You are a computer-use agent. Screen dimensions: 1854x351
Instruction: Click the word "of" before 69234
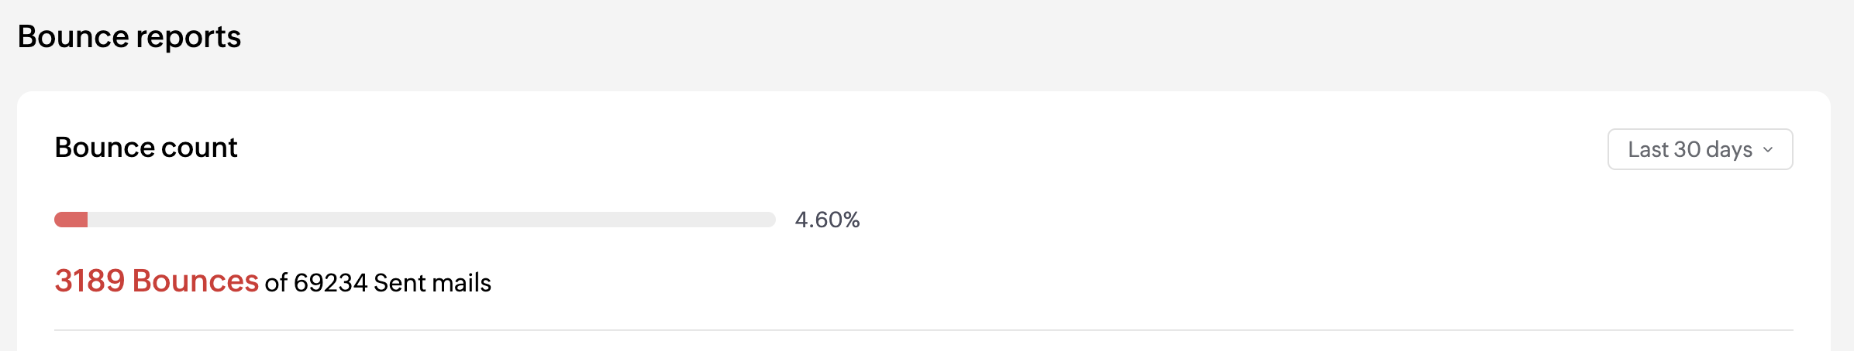click(x=276, y=283)
